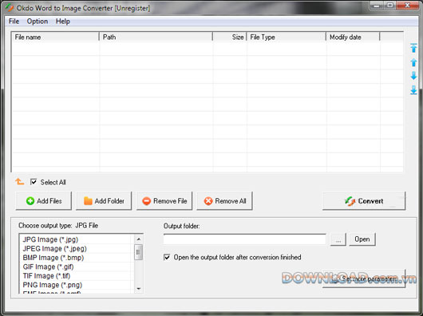The width and height of the screenshot is (423, 316).
Task: Toggle the Select All checkbox
Action: [x=34, y=182]
